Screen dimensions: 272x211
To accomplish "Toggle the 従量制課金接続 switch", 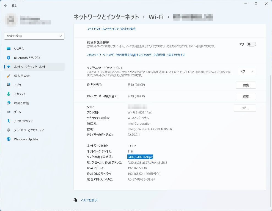I will tap(251, 44).
